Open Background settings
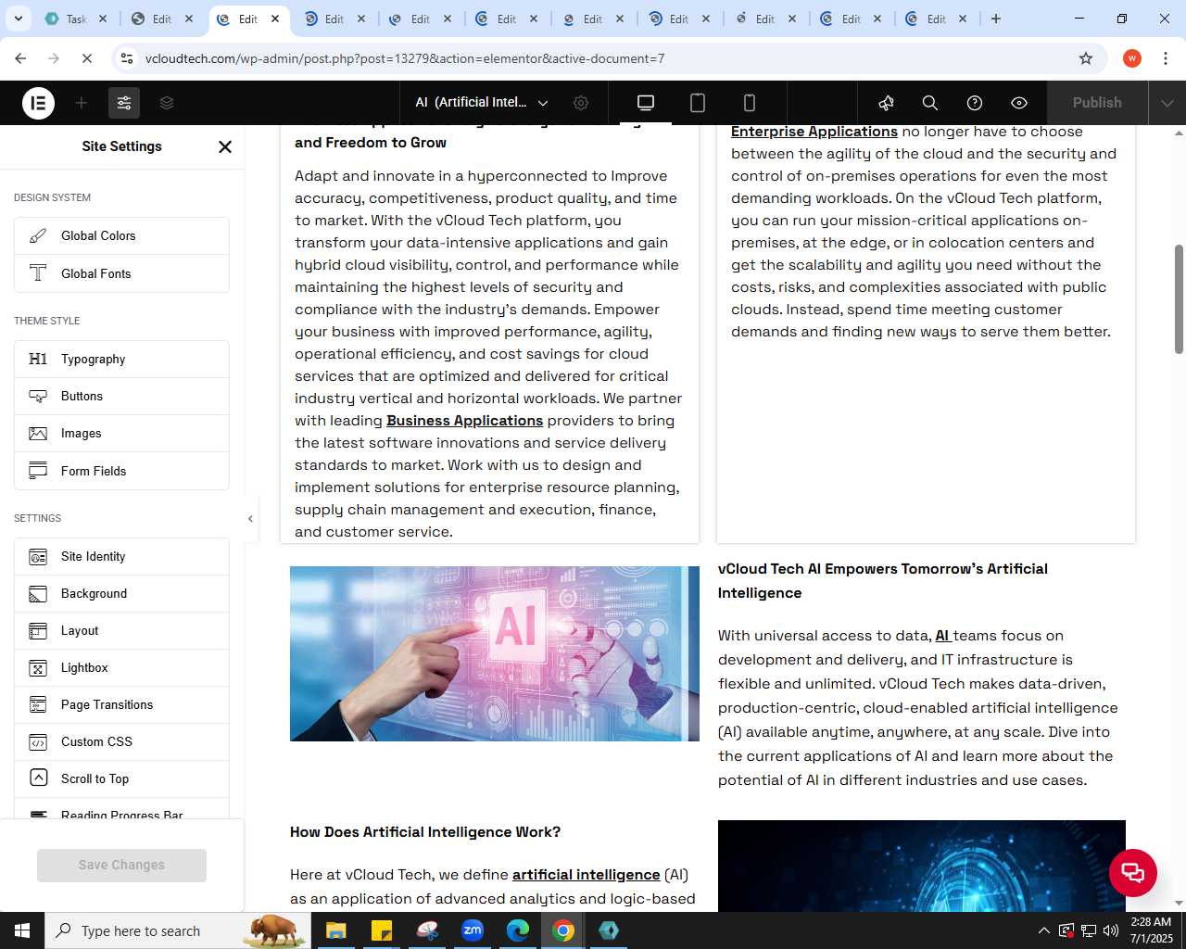The width and height of the screenshot is (1186, 949). (121, 594)
